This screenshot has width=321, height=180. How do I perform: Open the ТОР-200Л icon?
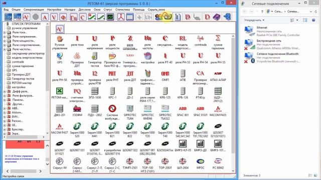point(165,163)
